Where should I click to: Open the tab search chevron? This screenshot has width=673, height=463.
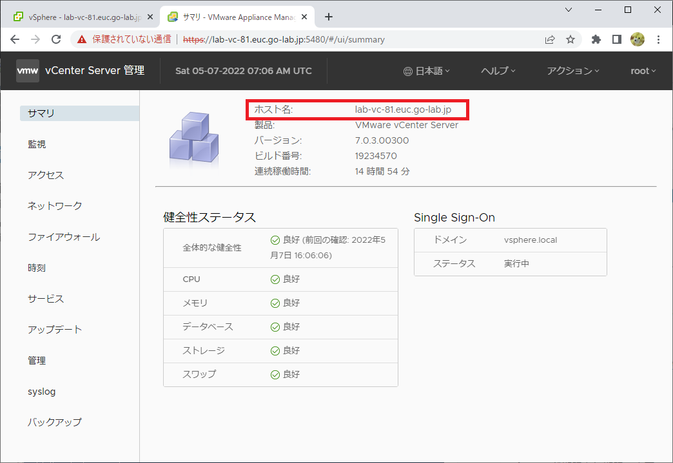(x=569, y=10)
